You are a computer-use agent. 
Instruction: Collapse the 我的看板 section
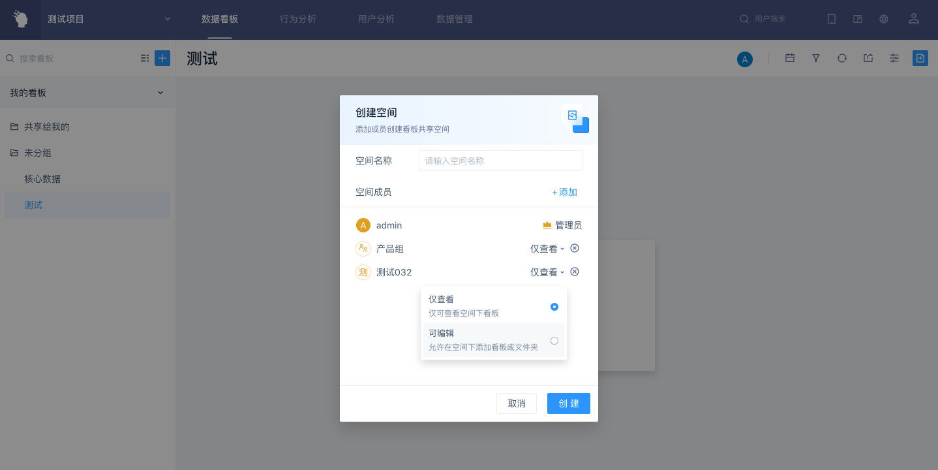pos(160,93)
